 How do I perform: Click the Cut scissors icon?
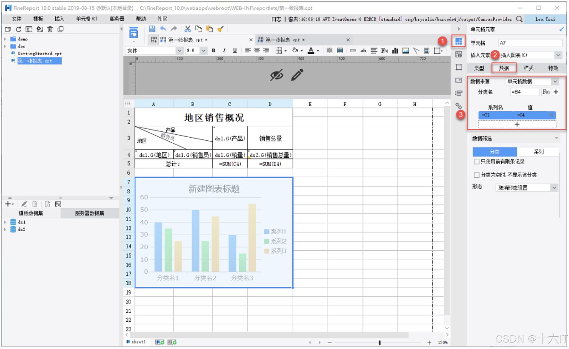click(x=188, y=29)
